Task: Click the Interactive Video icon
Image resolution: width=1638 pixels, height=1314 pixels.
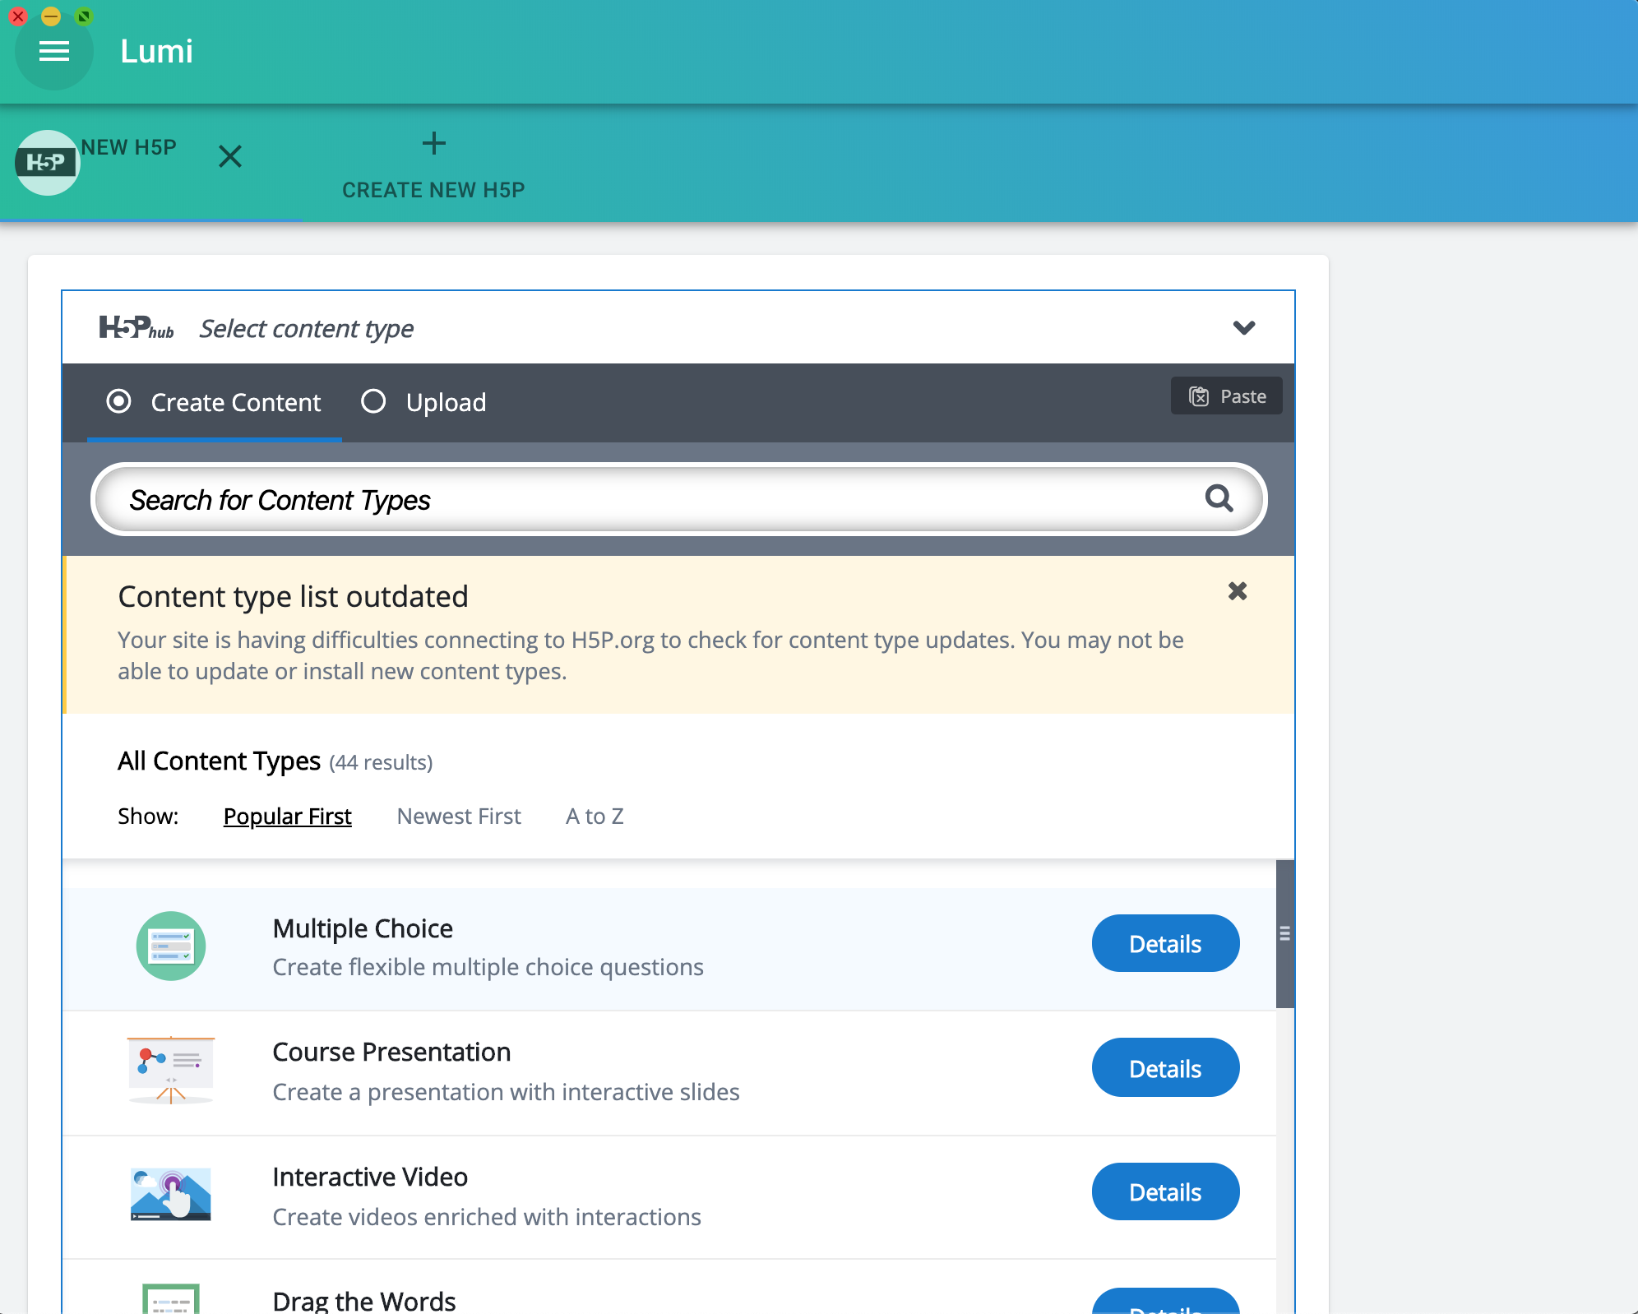Action: point(170,1194)
